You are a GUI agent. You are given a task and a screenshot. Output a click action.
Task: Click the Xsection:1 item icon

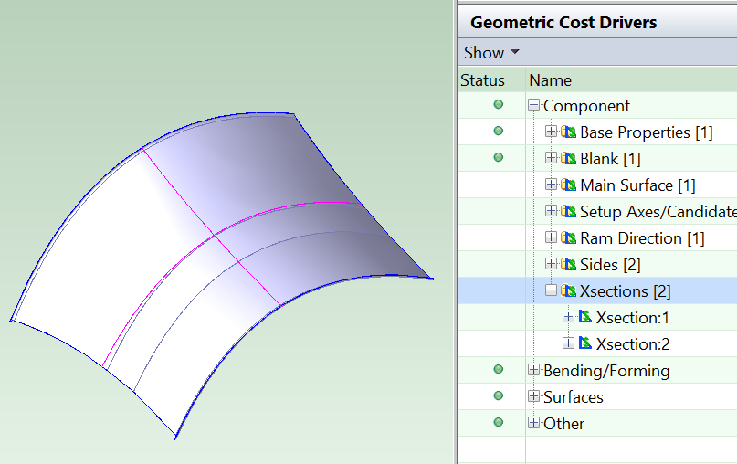[585, 318]
